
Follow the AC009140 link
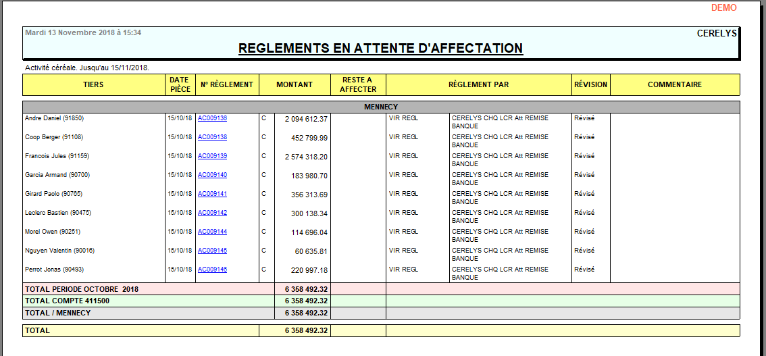212,175
